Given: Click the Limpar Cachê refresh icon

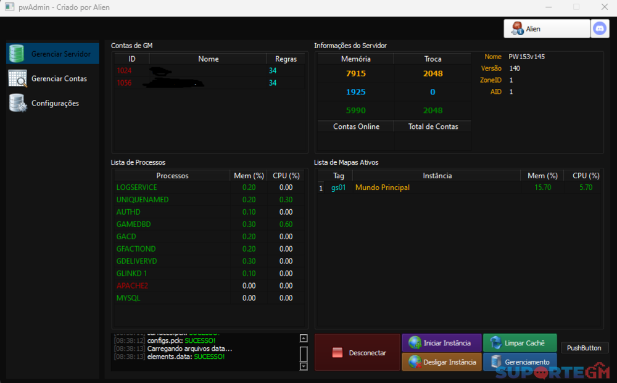Looking at the screenshot, I should click(495, 343).
